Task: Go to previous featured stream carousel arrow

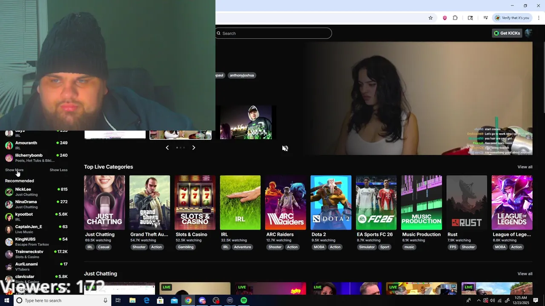Action: click(167, 147)
